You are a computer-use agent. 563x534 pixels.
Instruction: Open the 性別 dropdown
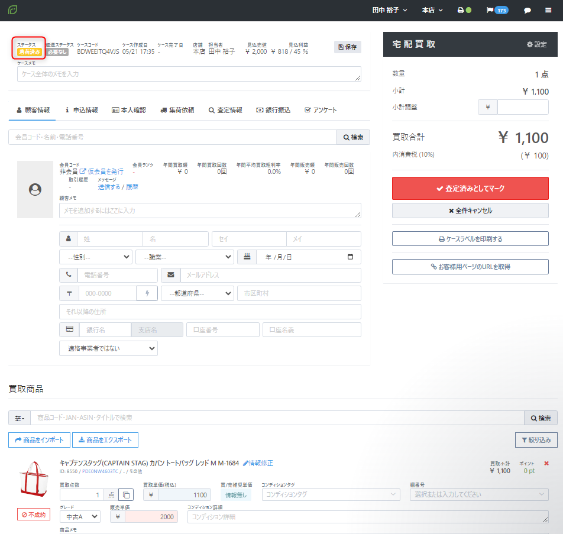tap(96, 257)
